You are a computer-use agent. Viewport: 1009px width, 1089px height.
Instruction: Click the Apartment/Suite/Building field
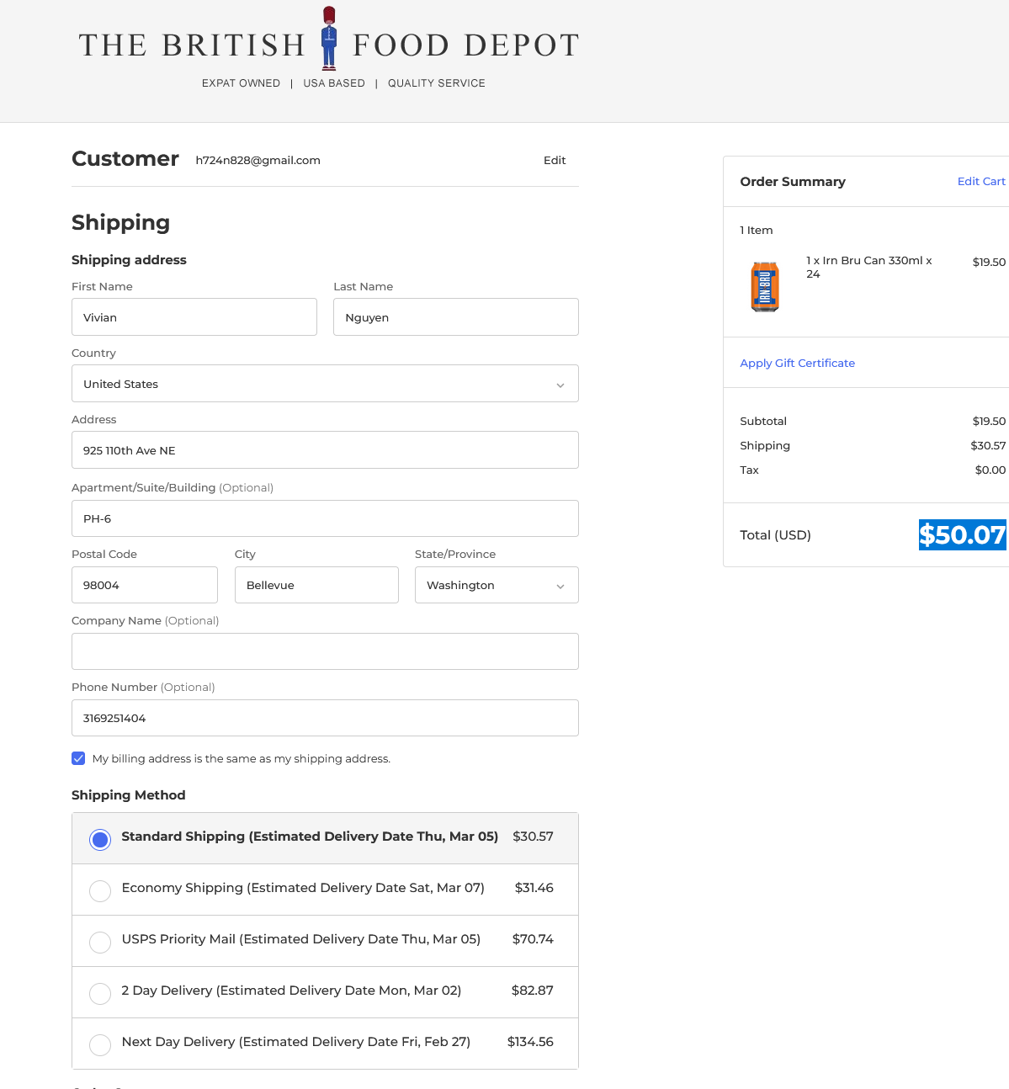325,518
